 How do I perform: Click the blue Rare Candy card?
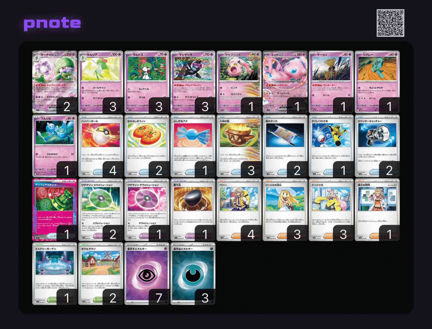pyautogui.click(x=193, y=146)
